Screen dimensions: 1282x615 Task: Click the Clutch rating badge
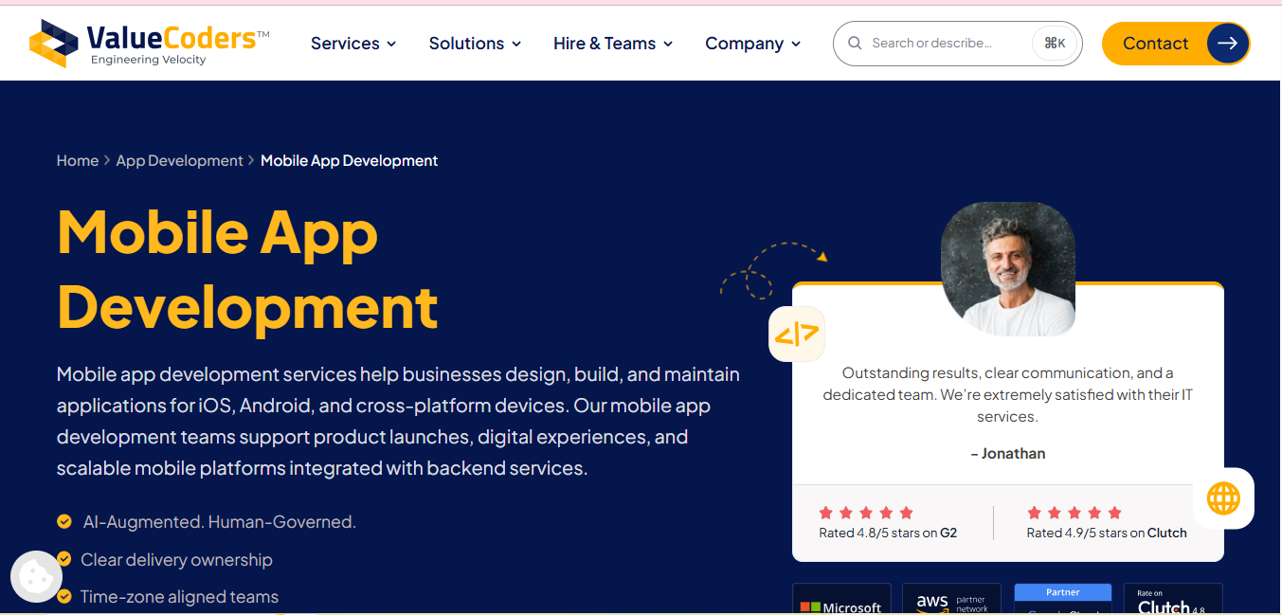(x=1173, y=600)
